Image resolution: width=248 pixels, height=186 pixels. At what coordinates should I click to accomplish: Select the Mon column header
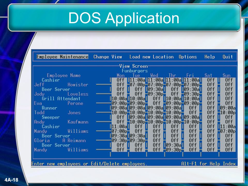pos(121,75)
